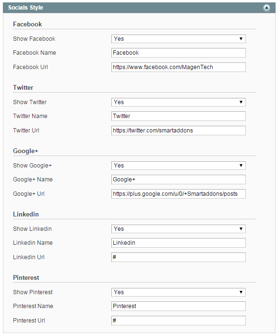Open the Show Linkedin dropdown
This screenshot has width=278, height=335.
[x=179, y=229]
